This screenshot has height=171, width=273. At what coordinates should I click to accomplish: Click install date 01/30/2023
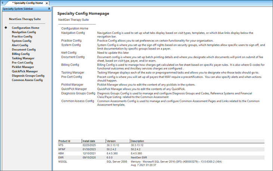click(89, 149)
